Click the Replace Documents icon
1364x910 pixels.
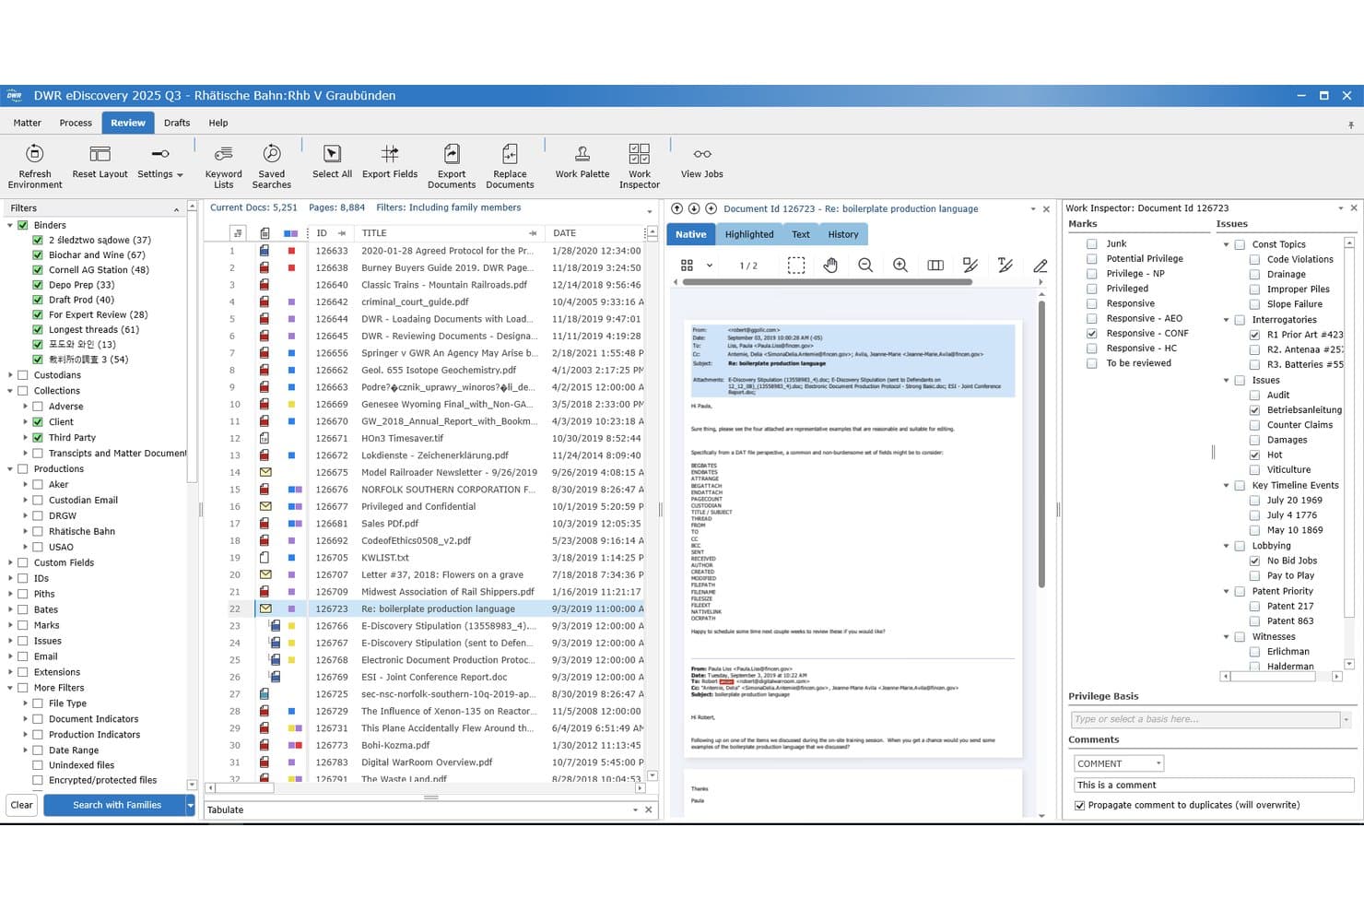(x=510, y=154)
